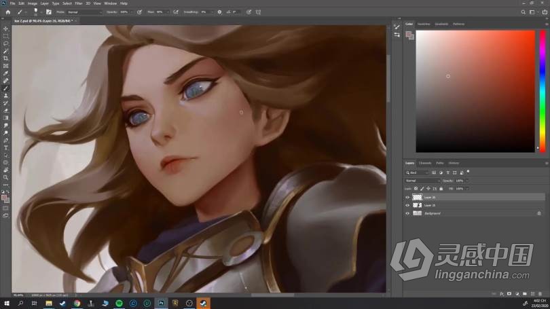Select the Pen tool
Image resolution: width=550 pixels, height=309 pixels.
[5, 140]
